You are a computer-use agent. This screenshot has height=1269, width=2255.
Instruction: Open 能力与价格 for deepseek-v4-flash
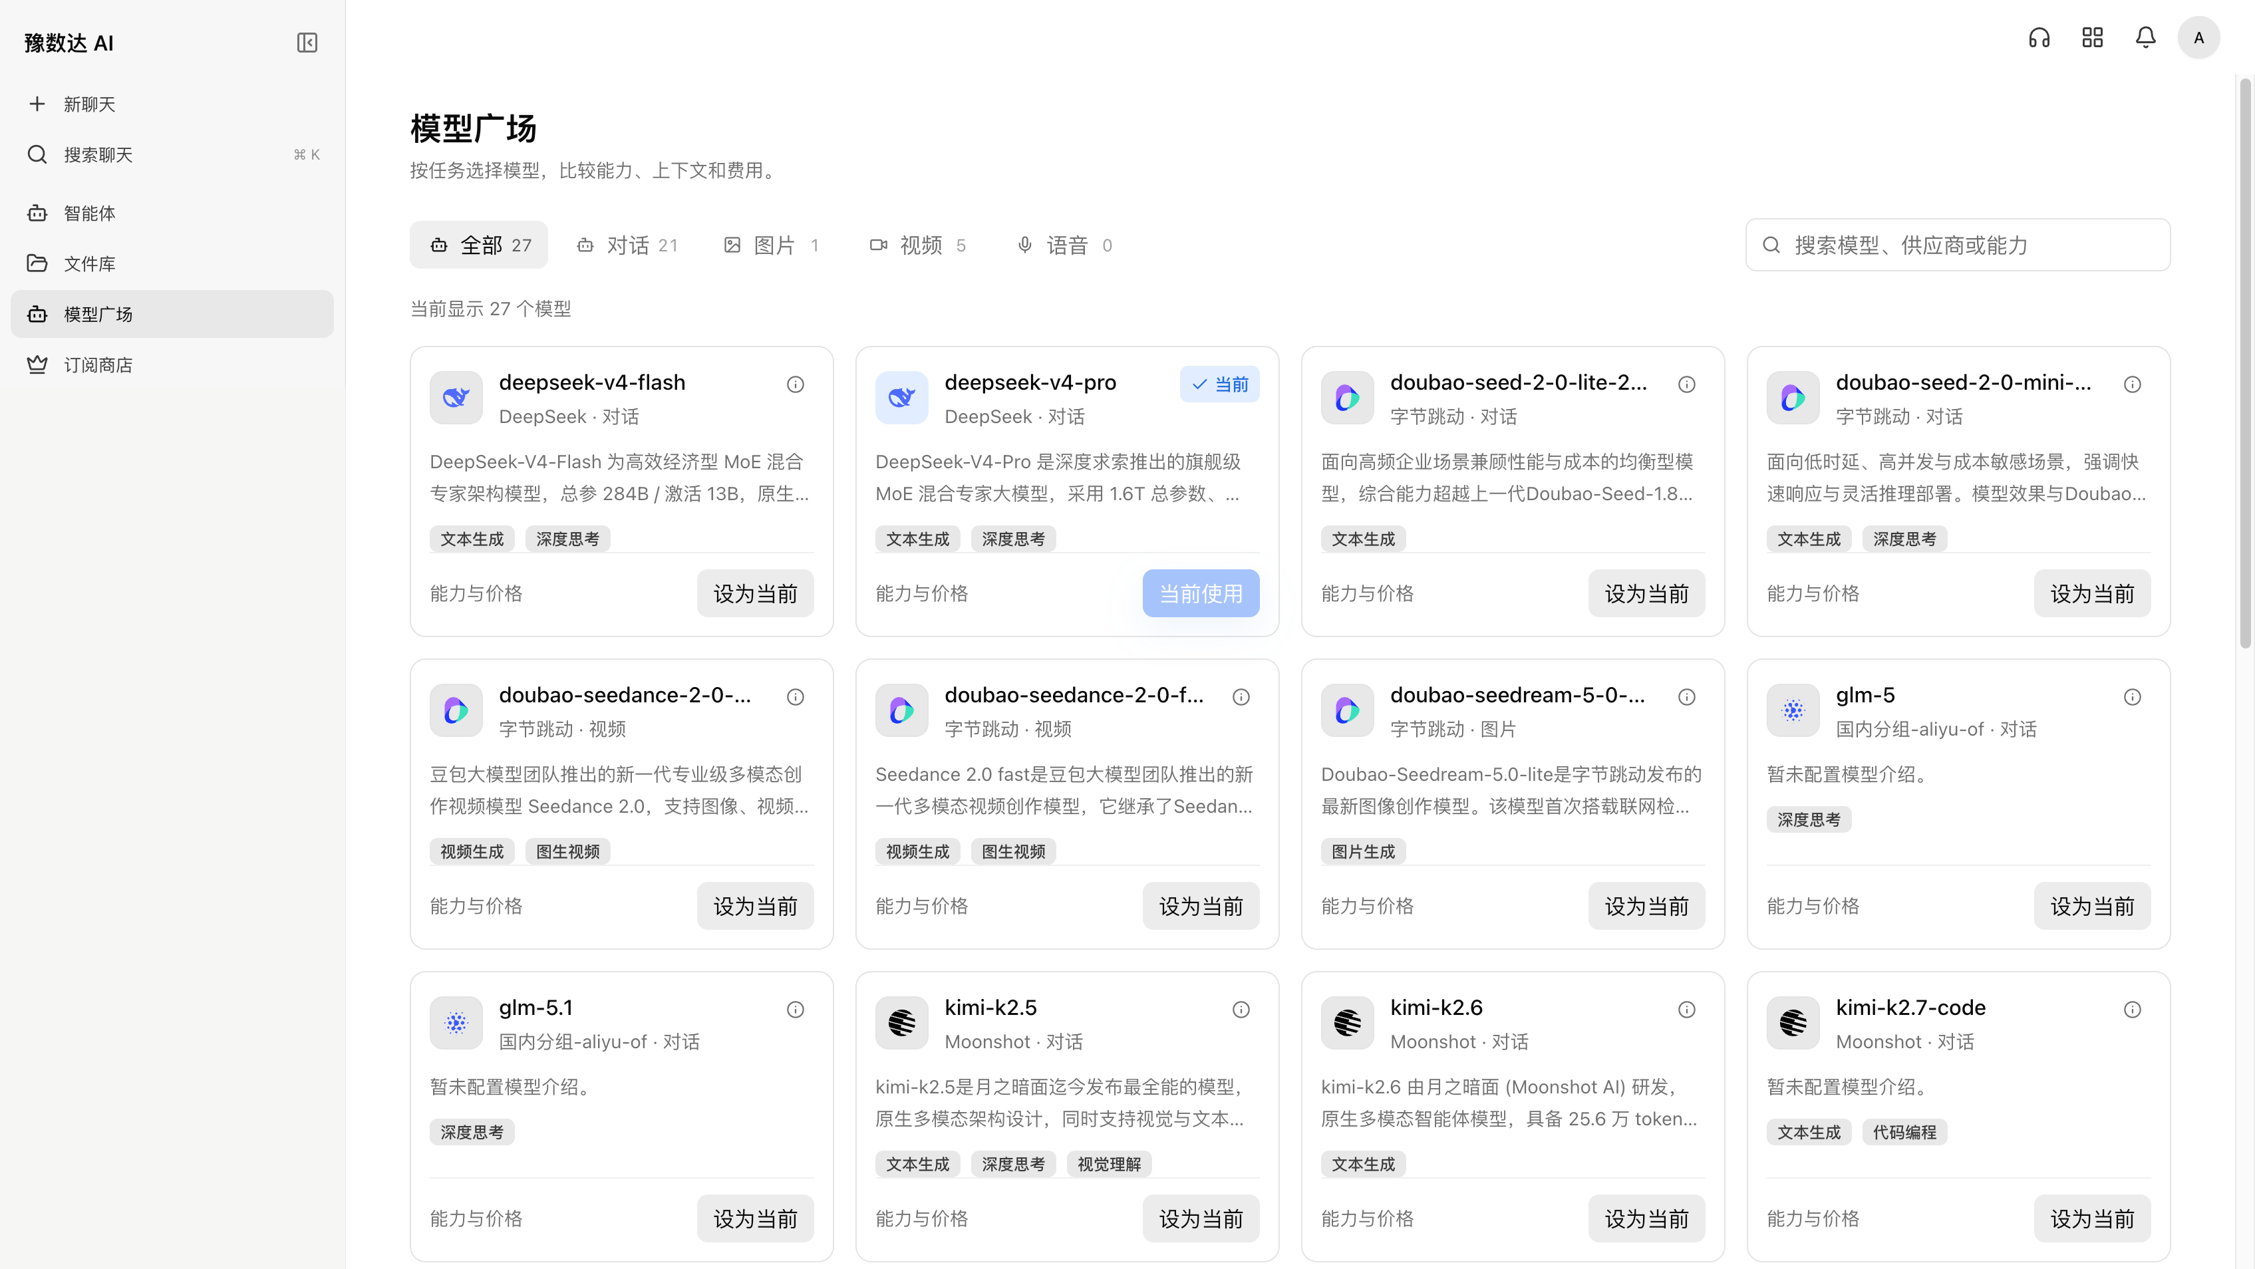(x=476, y=593)
